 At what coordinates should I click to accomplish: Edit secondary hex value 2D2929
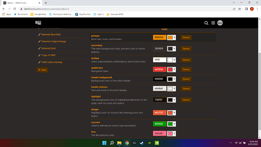pos(160,48)
